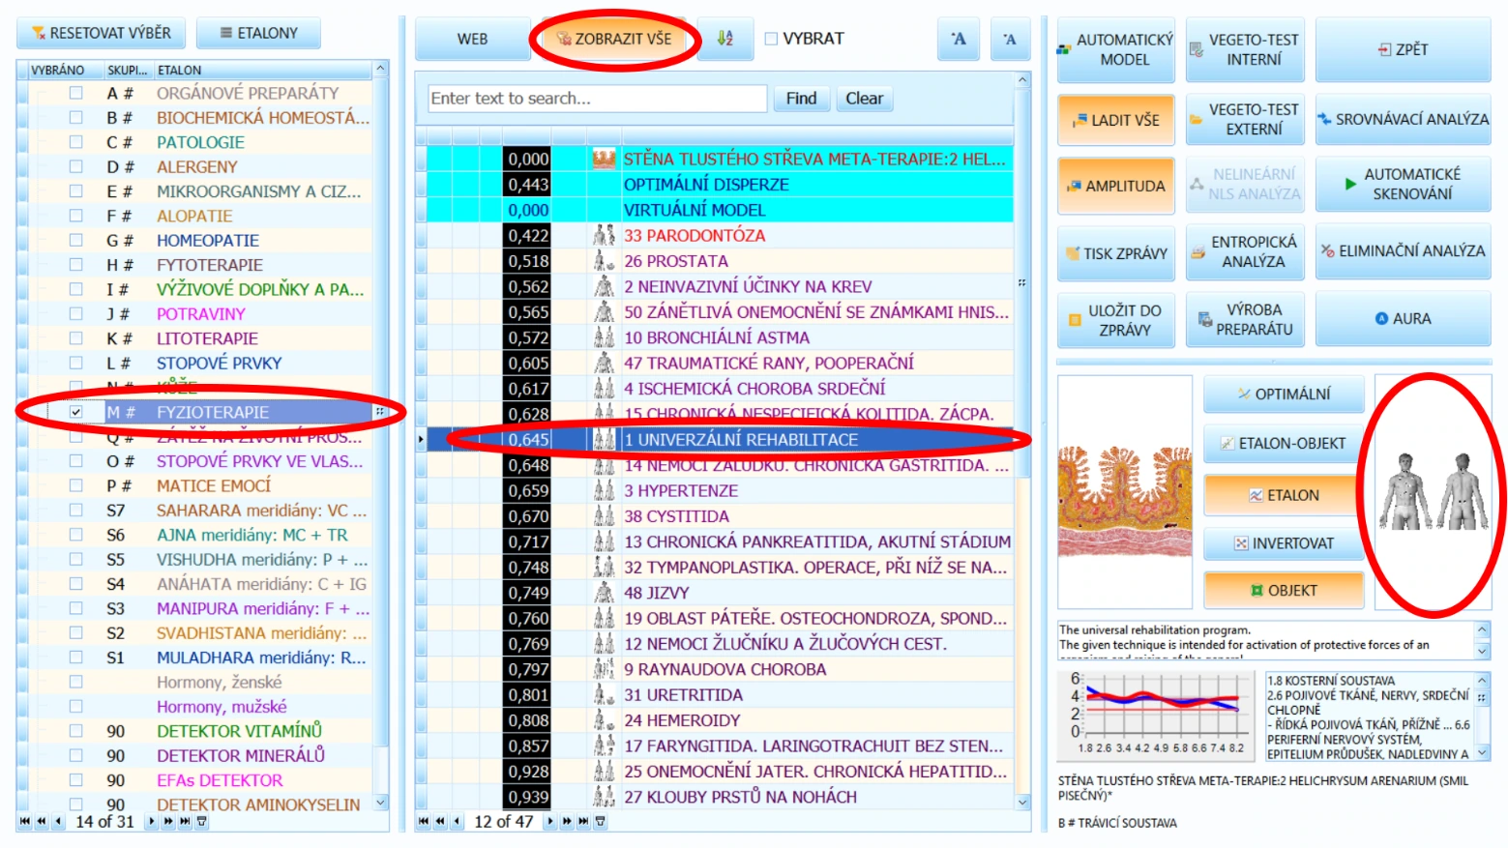Run Eliminační analýza
Screen dimensions: 1508x848
(x=1403, y=251)
